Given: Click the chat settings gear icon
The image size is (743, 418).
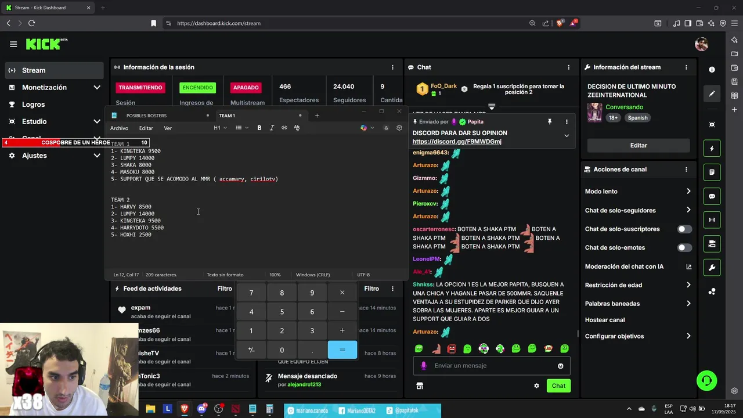Looking at the screenshot, I should pyautogui.click(x=536, y=385).
